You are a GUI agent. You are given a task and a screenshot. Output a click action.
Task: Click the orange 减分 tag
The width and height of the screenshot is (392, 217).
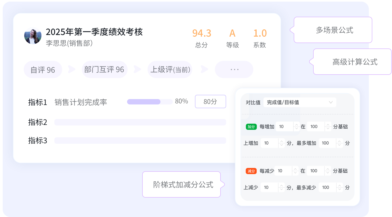[251, 171]
